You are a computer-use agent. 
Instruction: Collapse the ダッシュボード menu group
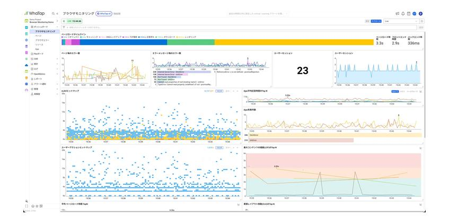pos(57,26)
